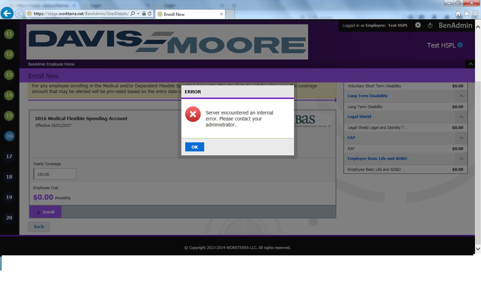Image resolution: width=481 pixels, height=286 pixels.
Task: Select step 16 circle in sidebar
Action: (9, 136)
